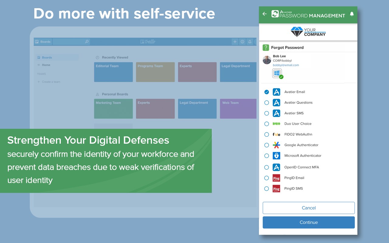Click the Avatier SMS logo icon
Image resolution: width=389 pixels, height=243 pixels.
click(276, 113)
